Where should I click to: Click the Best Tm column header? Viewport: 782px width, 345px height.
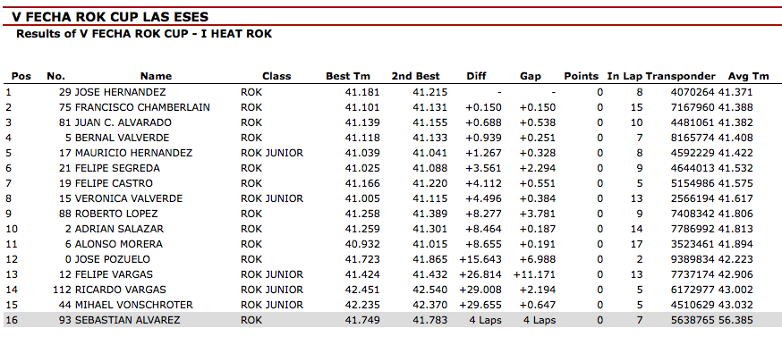coord(348,76)
